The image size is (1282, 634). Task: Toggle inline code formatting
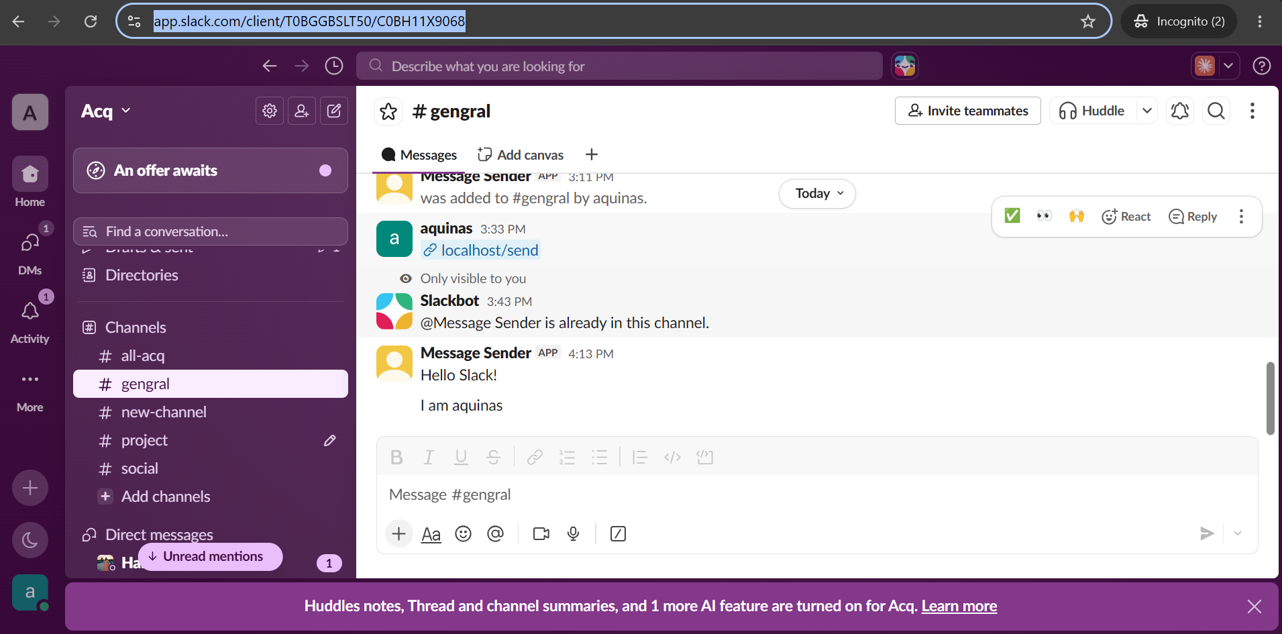coord(672,458)
